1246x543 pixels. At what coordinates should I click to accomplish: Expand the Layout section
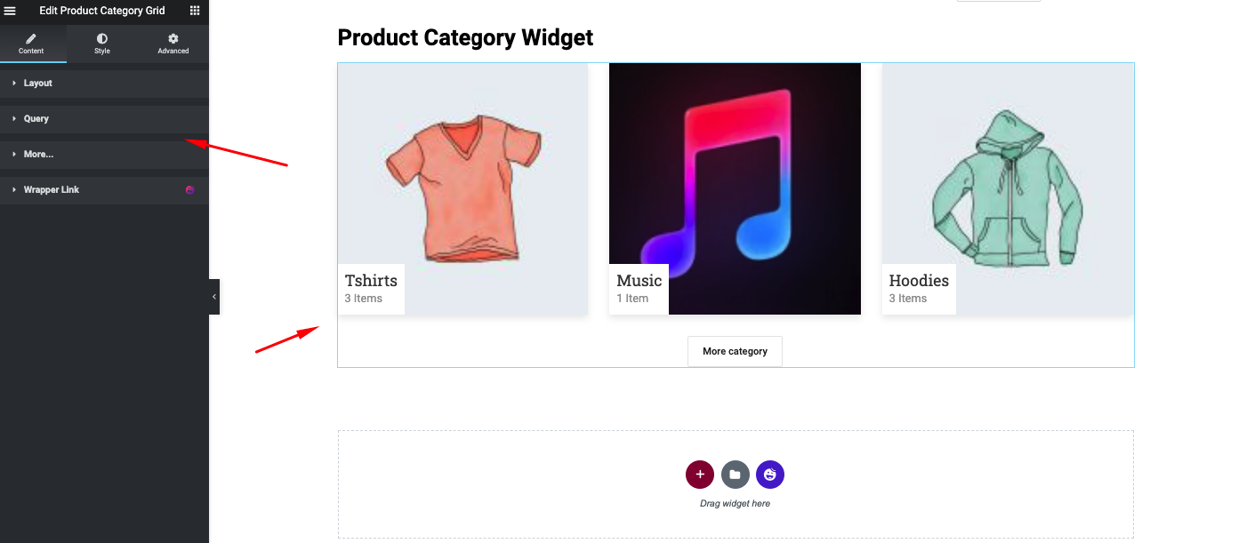37,84
